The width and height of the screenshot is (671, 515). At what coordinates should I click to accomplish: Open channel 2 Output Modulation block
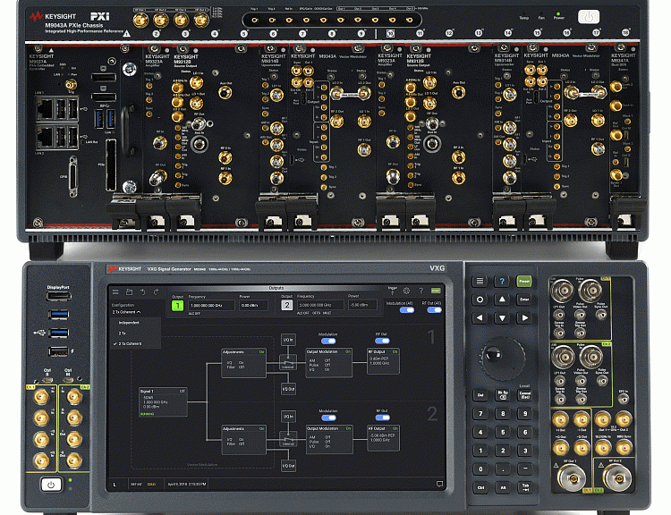click(328, 439)
